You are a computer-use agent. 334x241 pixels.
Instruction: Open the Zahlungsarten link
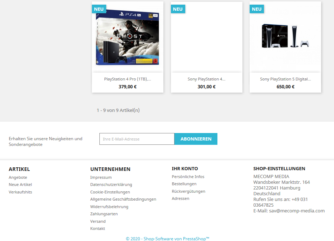point(104,214)
